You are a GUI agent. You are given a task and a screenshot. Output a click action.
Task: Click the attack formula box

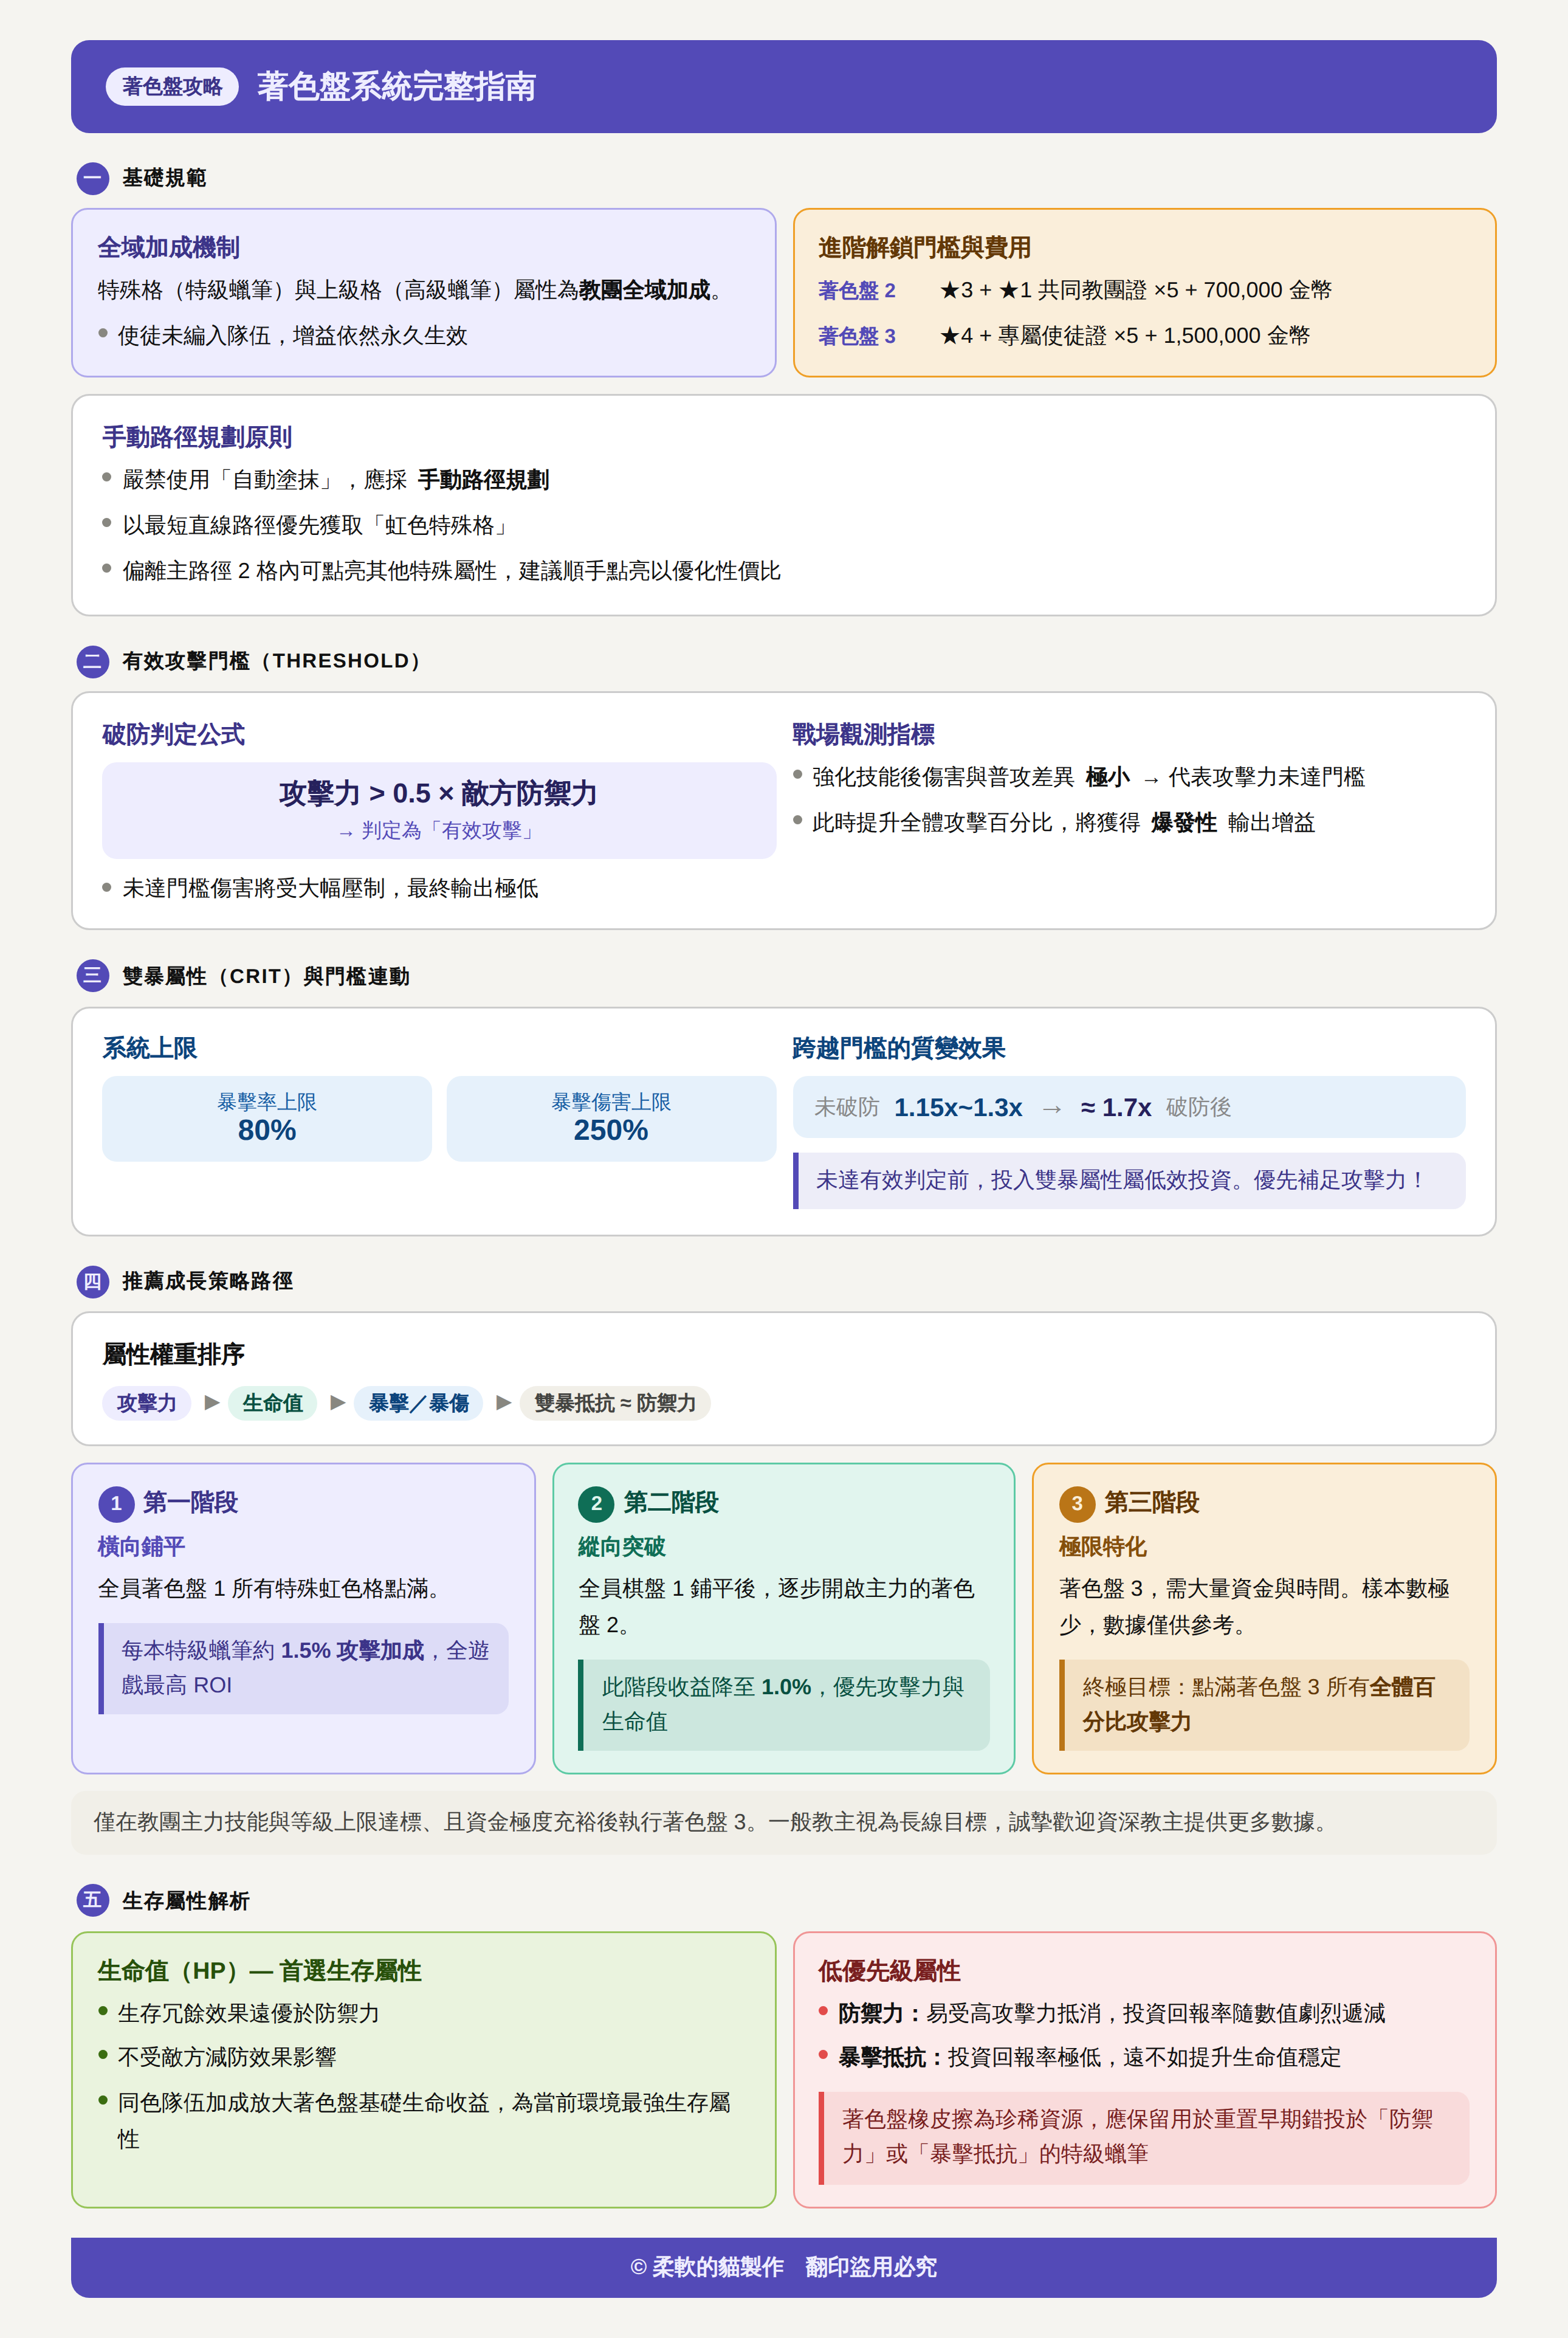click(x=438, y=809)
